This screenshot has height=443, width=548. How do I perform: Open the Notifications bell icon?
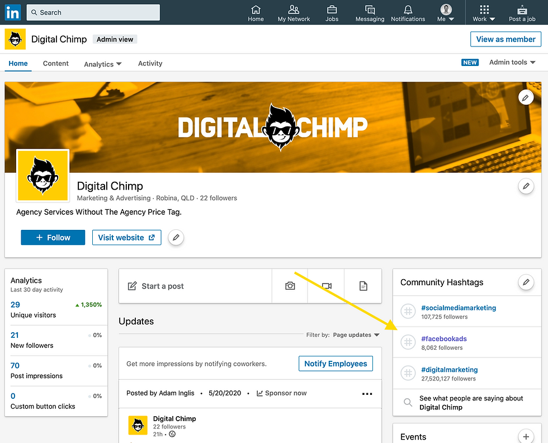tap(408, 13)
